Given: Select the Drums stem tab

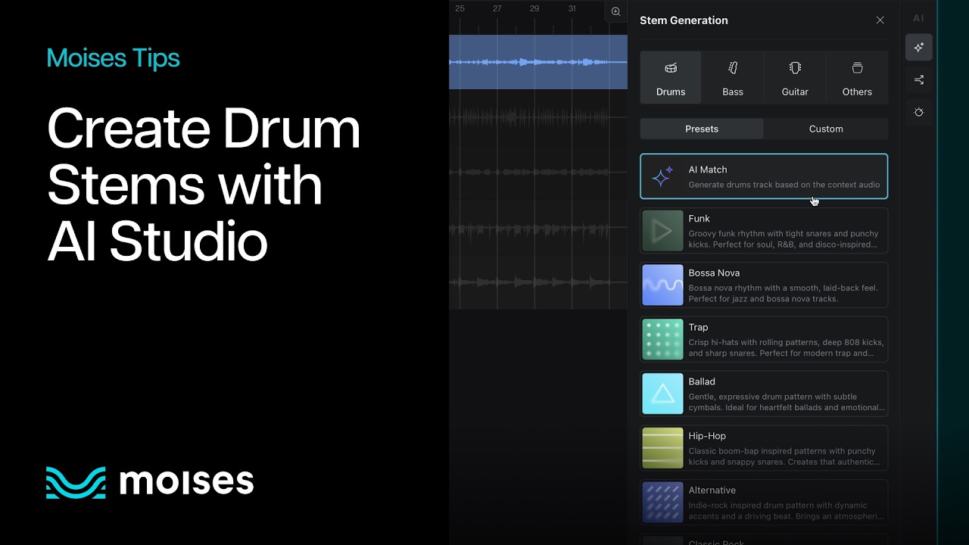Looking at the screenshot, I should 671,77.
